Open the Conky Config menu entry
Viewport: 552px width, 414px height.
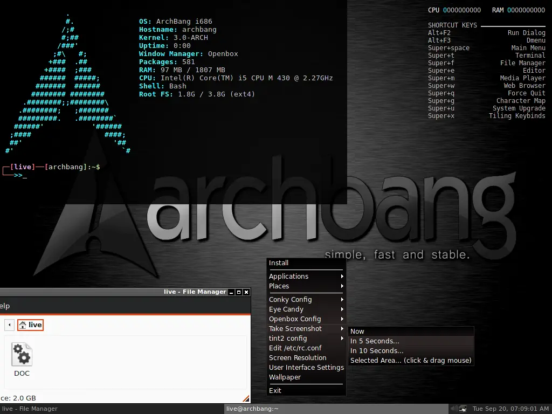point(306,300)
